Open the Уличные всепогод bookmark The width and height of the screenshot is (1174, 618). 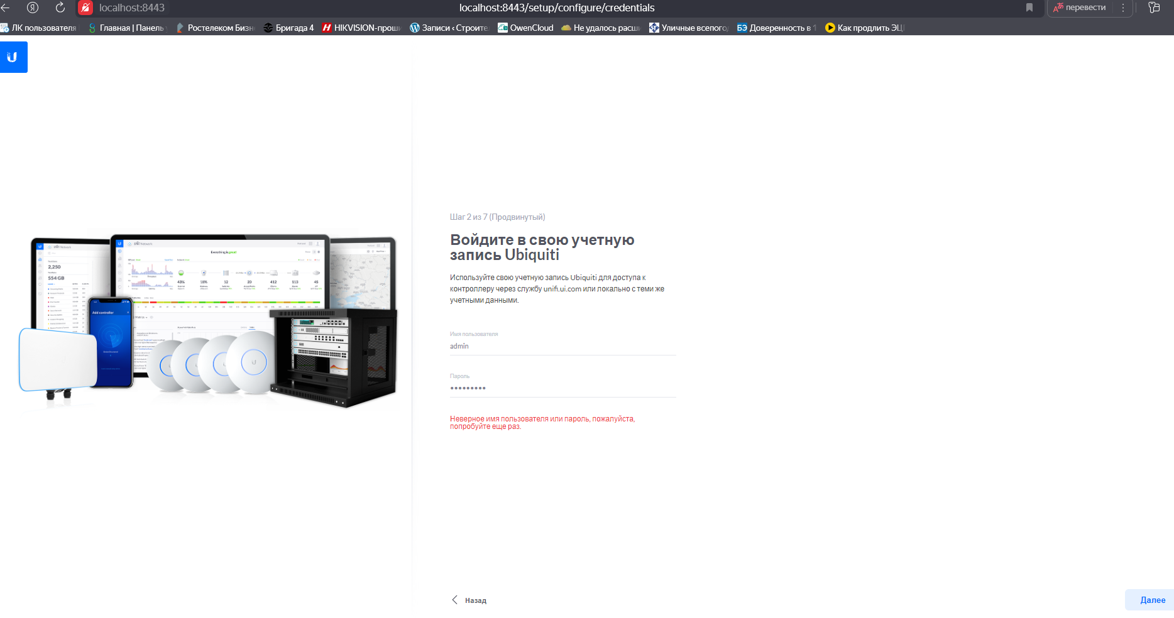[689, 28]
